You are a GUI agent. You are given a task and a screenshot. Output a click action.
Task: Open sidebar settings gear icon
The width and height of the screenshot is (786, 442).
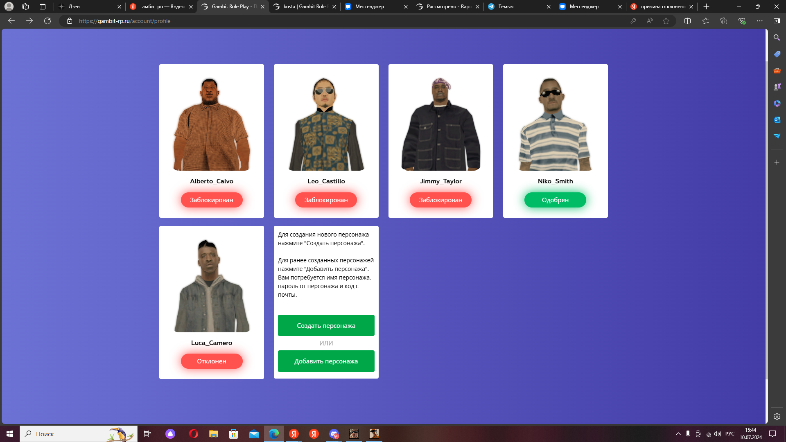[x=777, y=417]
